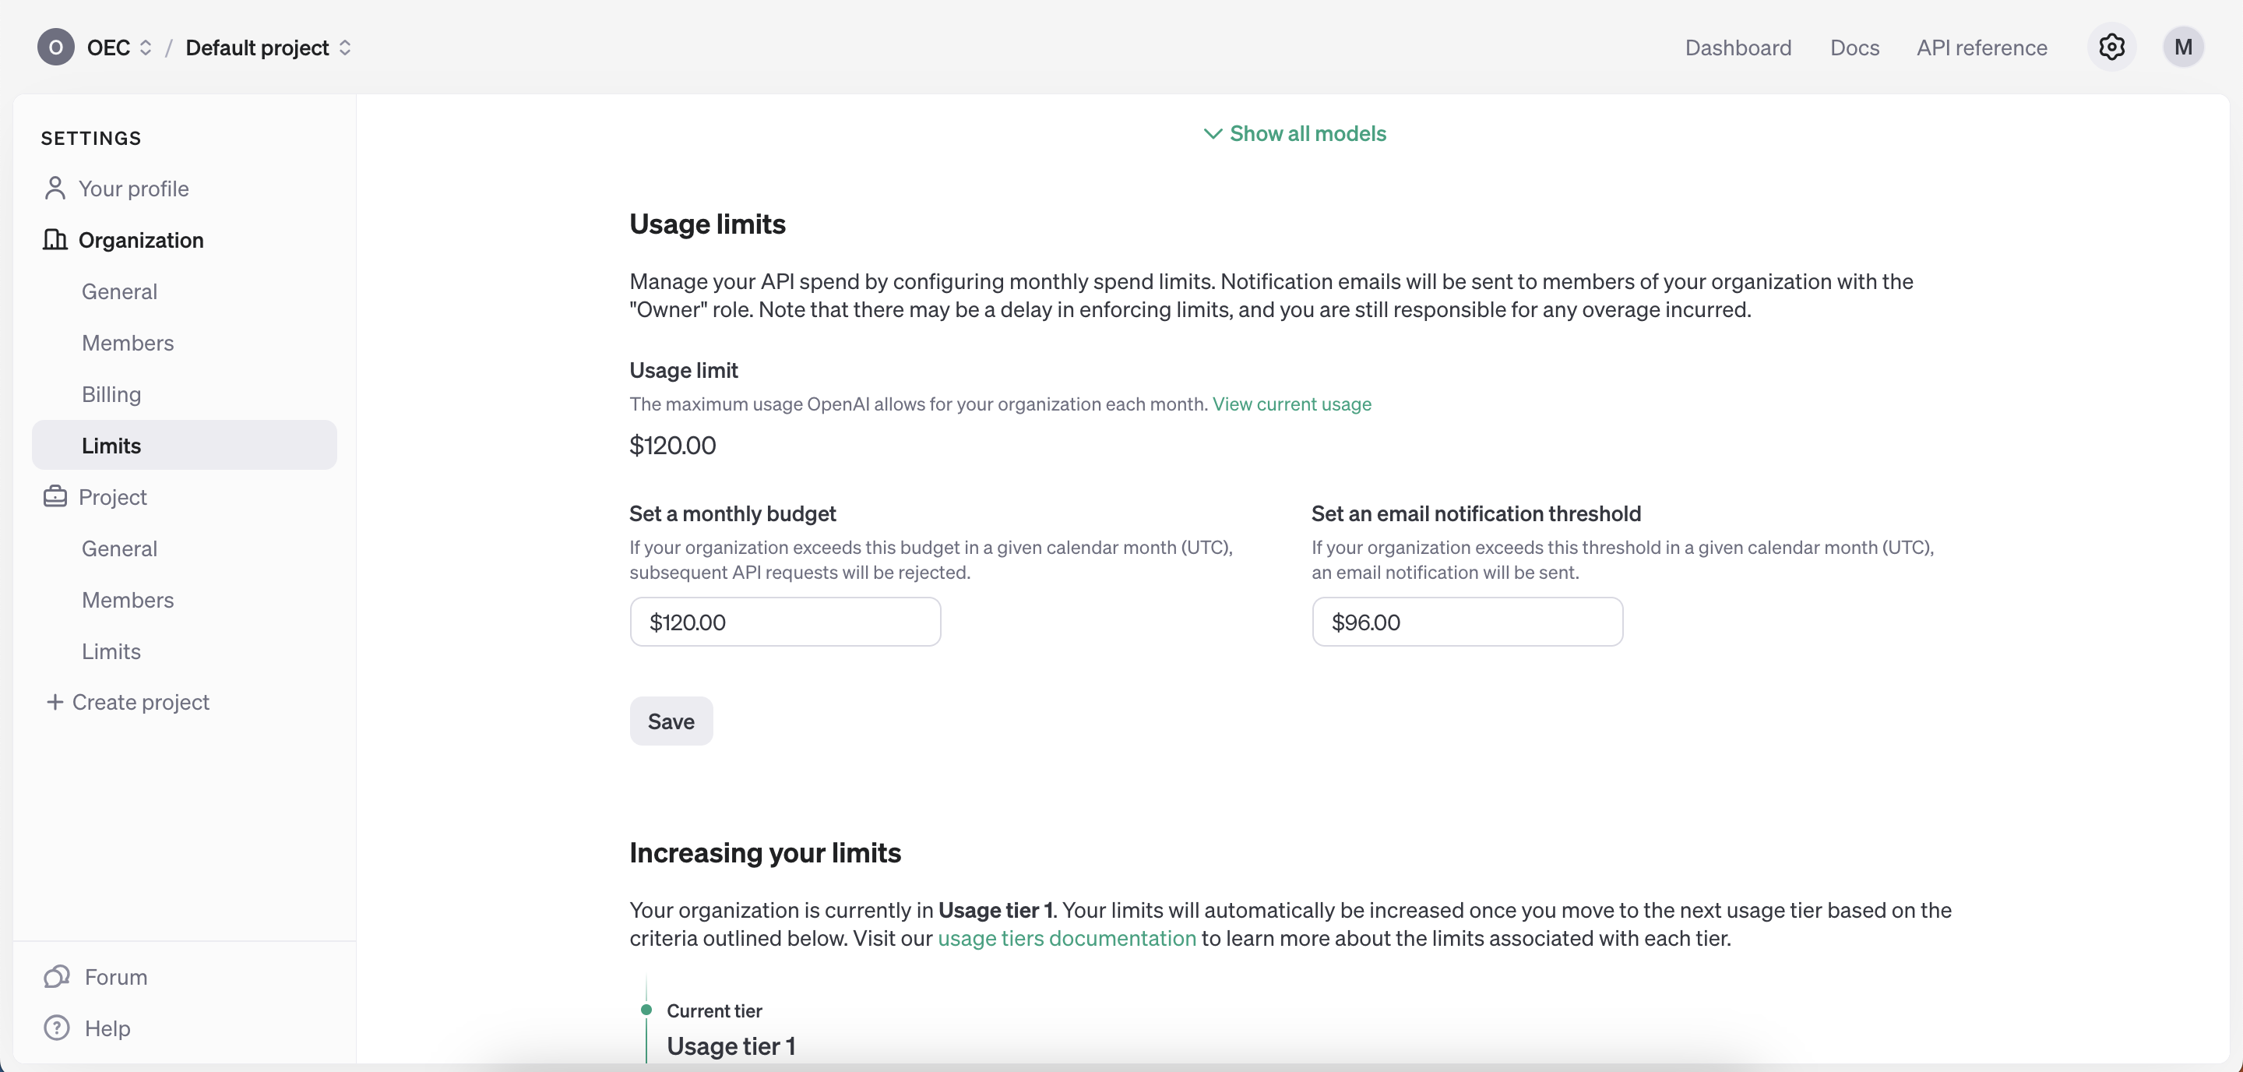Expand the Show all models list
This screenshot has width=2243, height=1072.
click(1294, 133)
